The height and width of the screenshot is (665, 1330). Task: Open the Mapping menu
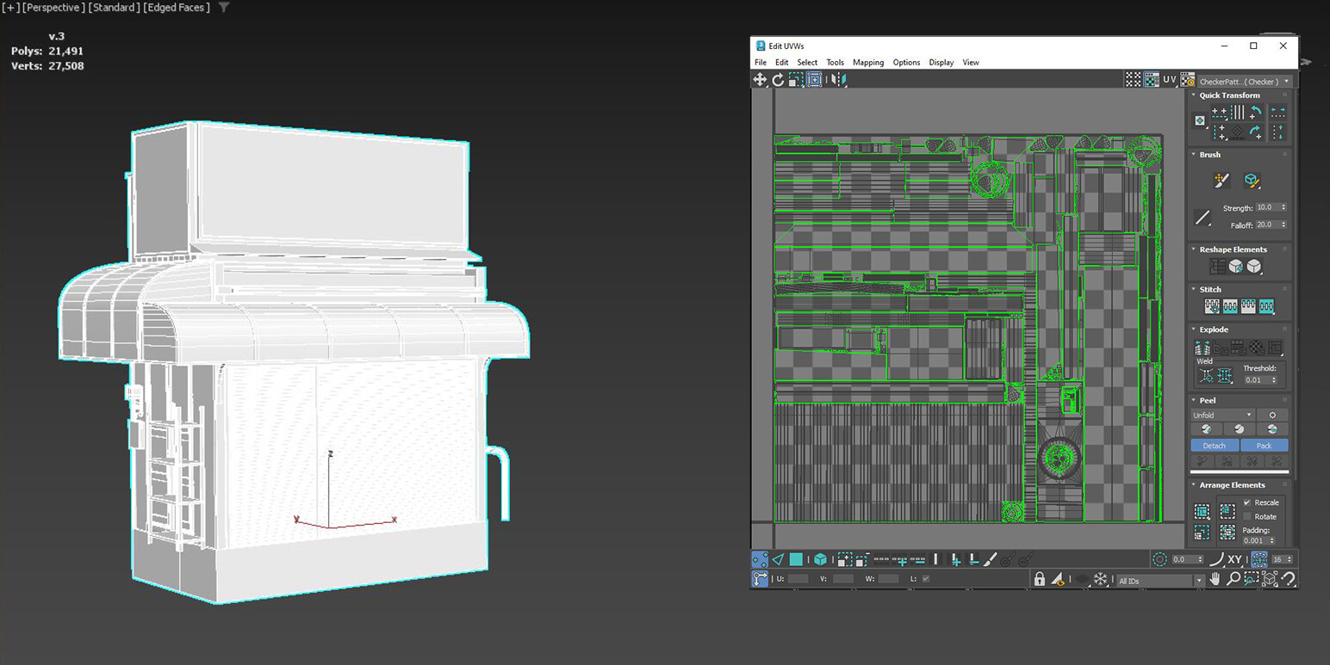(x=868, y=63)
